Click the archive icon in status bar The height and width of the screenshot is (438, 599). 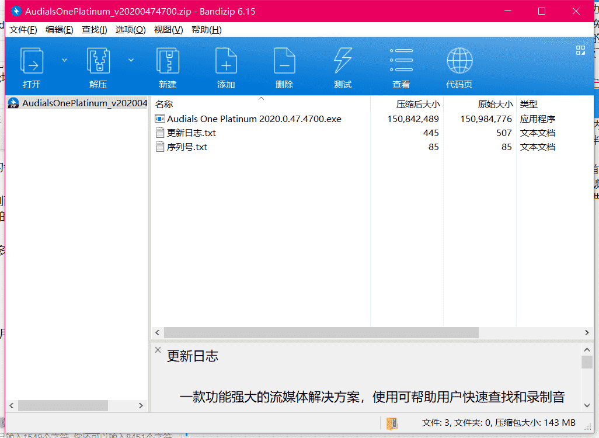(x=392, y=423)
